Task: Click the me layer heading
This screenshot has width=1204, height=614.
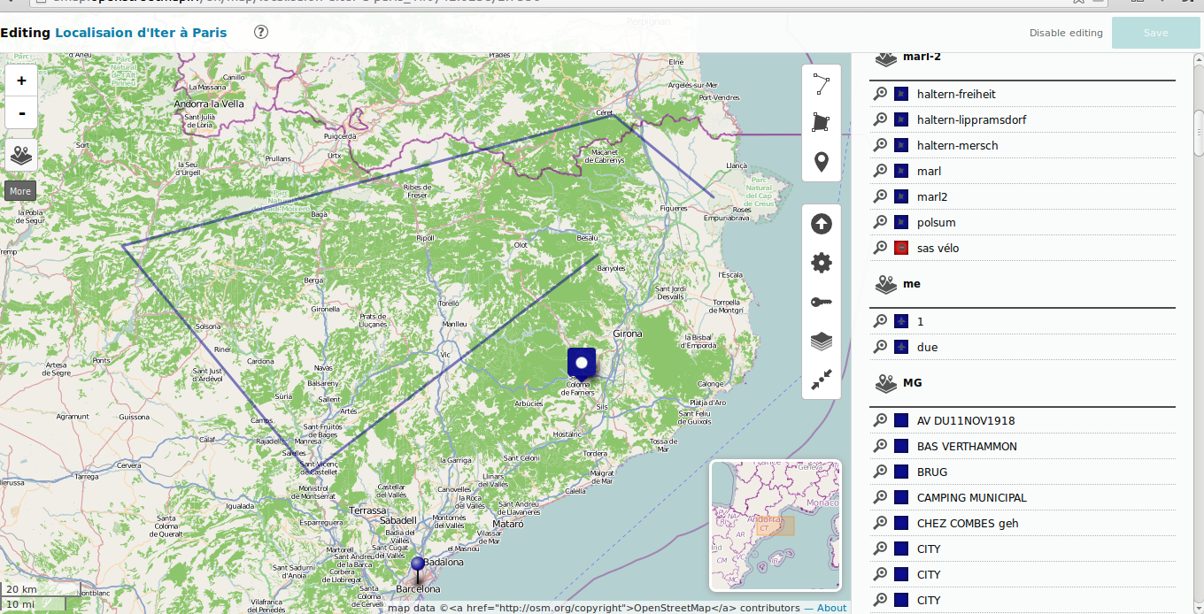Action: pyautogui.click(x=912, y=284)
